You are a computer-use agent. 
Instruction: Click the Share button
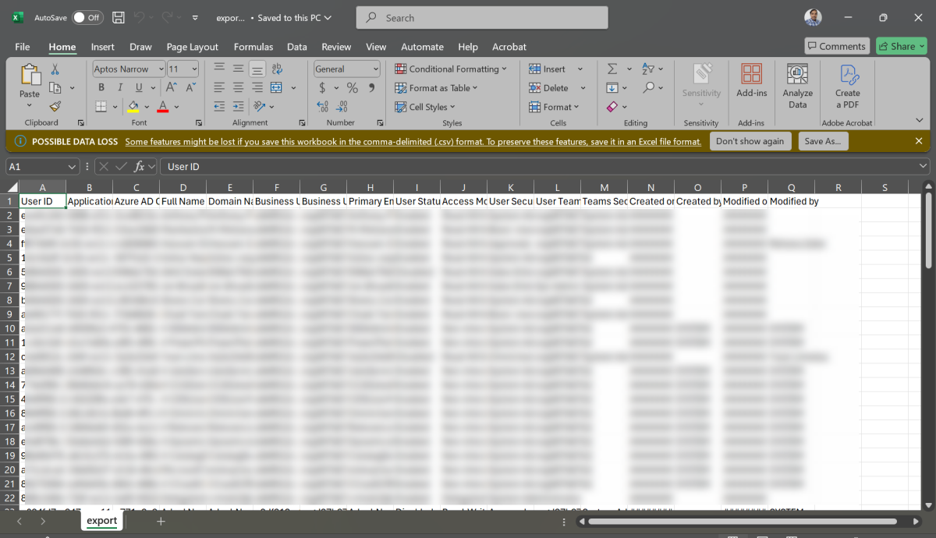click(x=901, y=46)
